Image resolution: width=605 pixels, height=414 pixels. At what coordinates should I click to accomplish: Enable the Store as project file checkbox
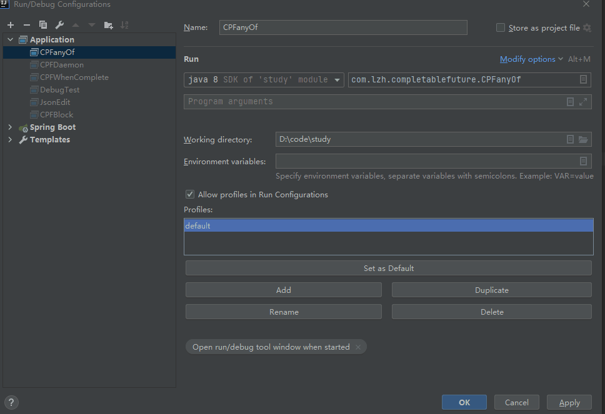[x=500, y=27]
